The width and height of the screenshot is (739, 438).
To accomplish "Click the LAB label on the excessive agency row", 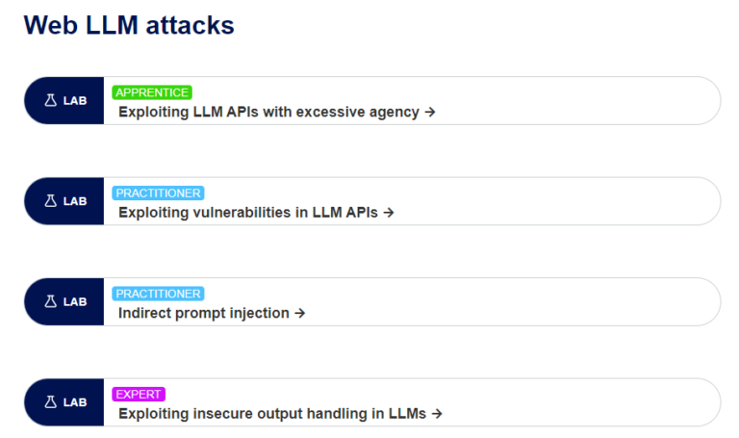I will point(75,101).
